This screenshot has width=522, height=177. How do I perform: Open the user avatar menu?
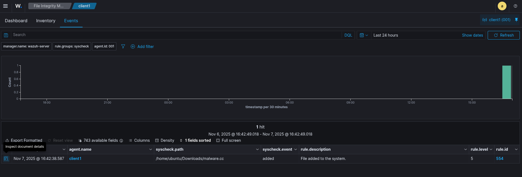[x=502, y=6]
